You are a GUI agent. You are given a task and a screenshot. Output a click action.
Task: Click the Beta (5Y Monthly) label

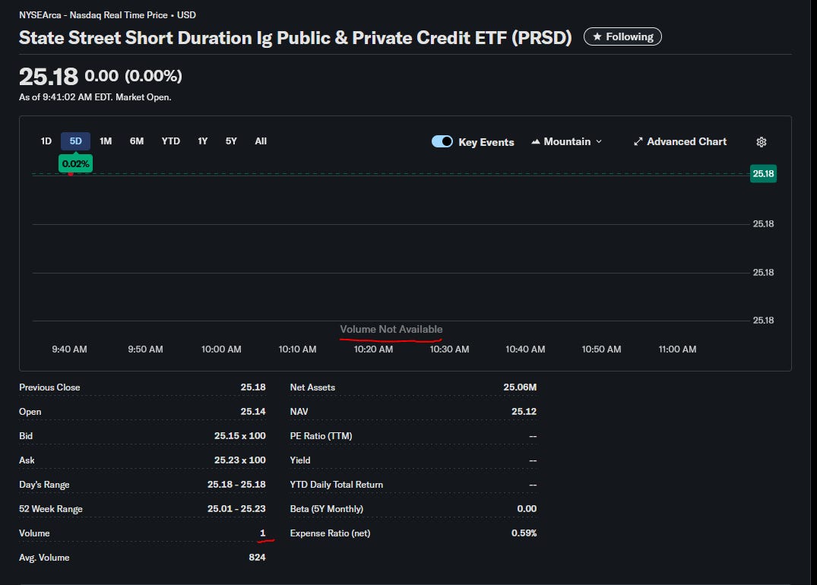(x=327, y=509)
